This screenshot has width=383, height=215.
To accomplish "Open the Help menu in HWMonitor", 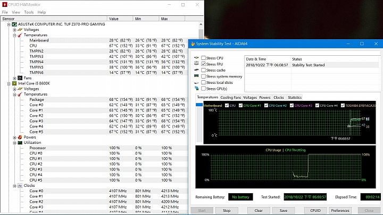I will 41,12.
